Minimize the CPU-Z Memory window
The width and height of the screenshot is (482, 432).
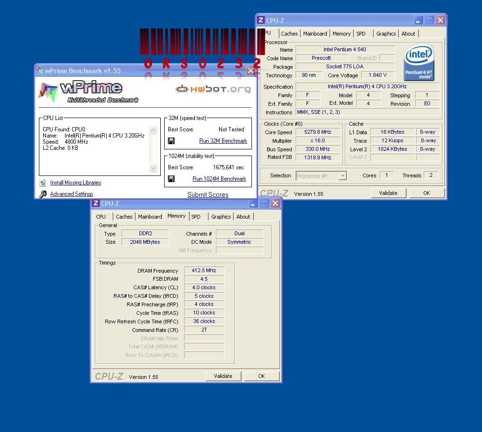pos(253,203)
